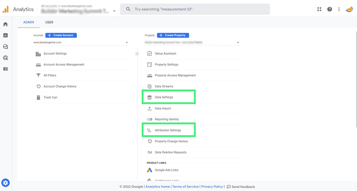Click the Google Ads Links logo icon
The image size is (357, 191).
point(149,170)
